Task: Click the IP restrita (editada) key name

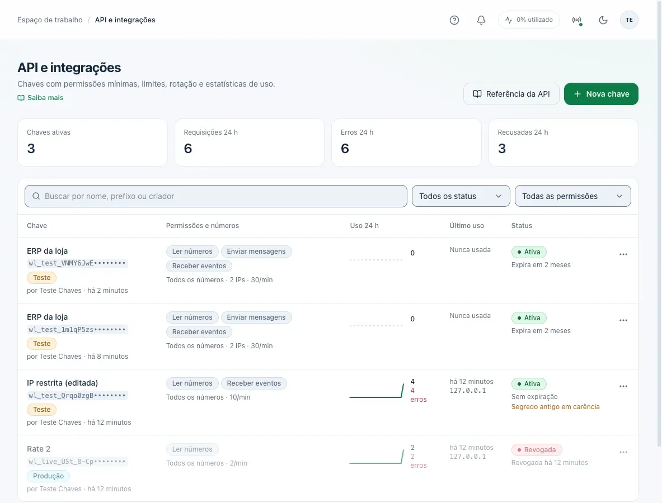Action: (x=63, y=383)
